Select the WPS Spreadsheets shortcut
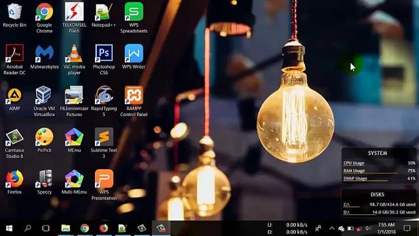 [x=134, y=18]
